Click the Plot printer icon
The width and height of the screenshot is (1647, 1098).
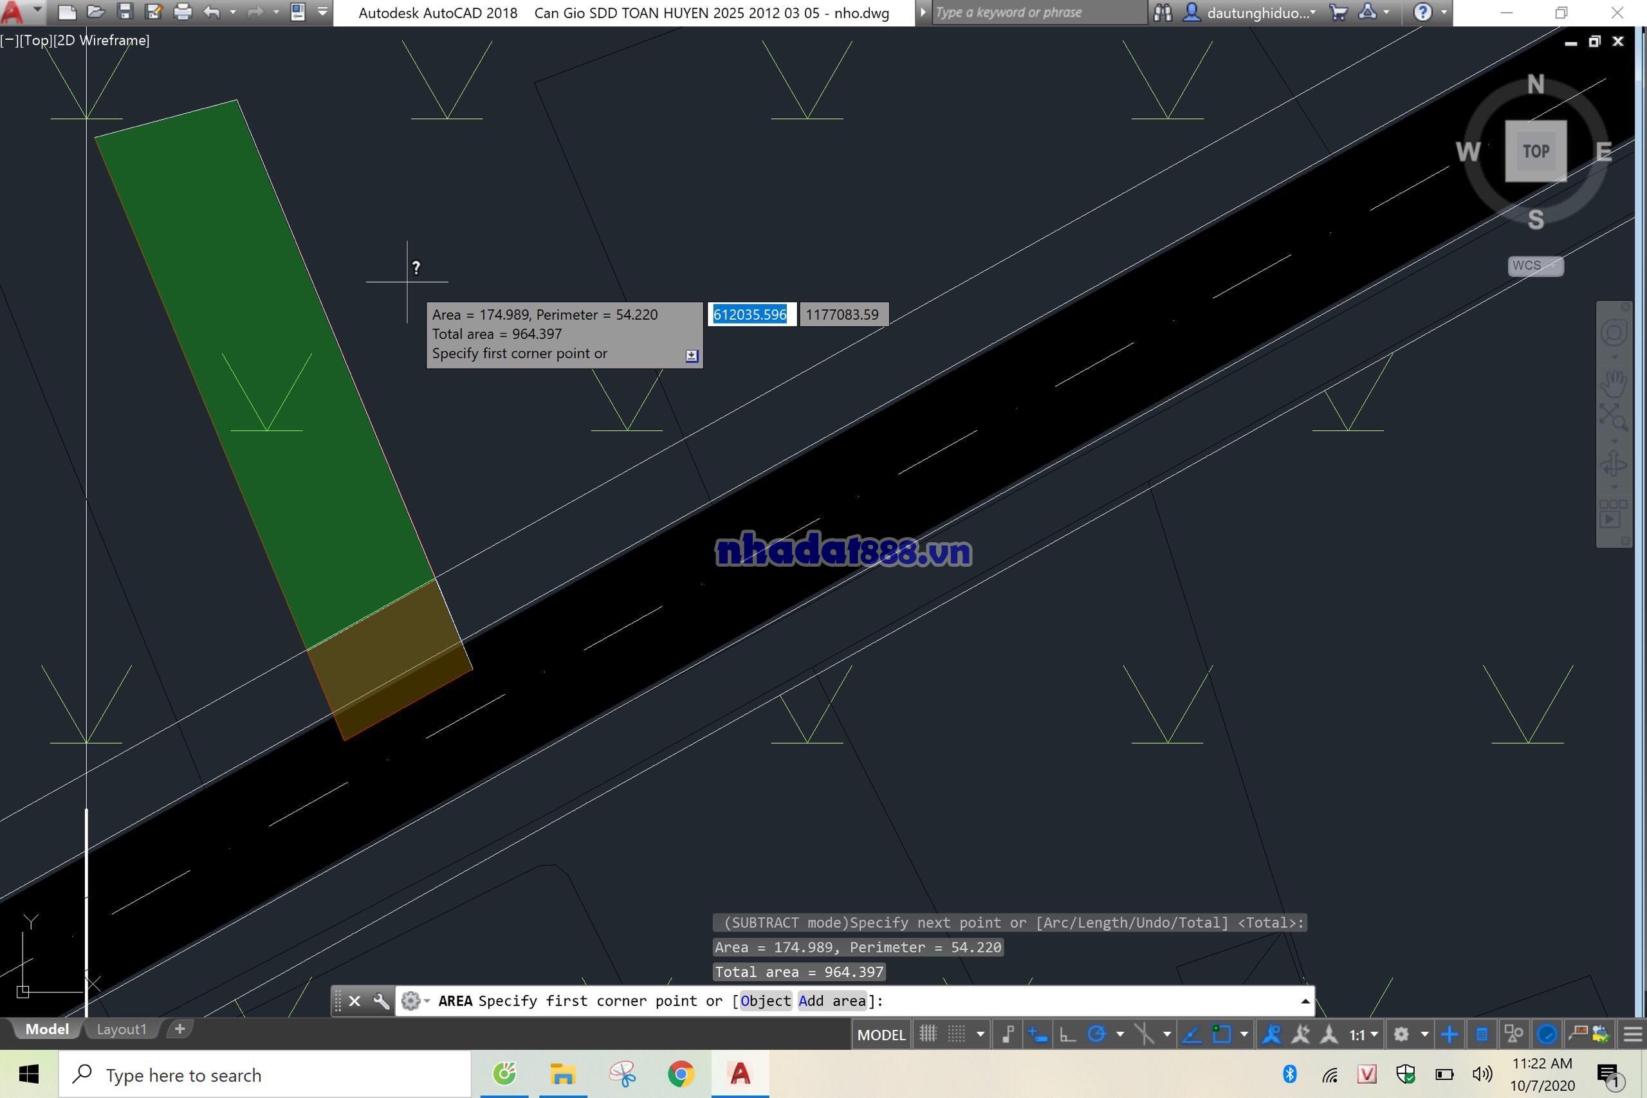coord(182,12)
